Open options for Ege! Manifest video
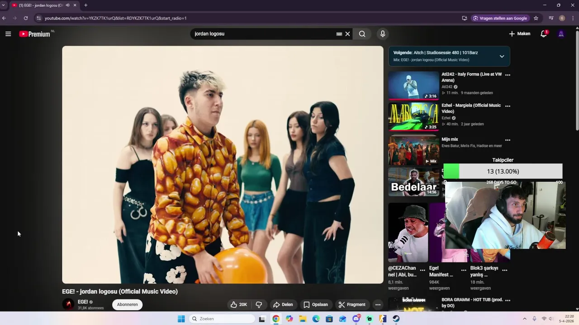 464,270
